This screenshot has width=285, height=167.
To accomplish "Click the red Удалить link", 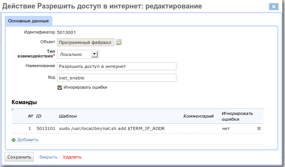I will 72,157.
